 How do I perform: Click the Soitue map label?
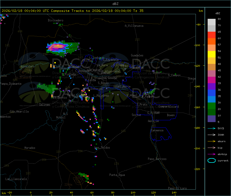point(137,115)
